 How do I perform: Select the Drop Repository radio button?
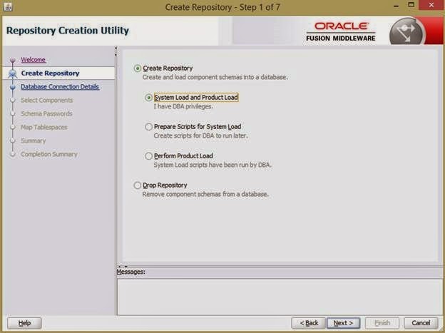(x=138, y=185)
